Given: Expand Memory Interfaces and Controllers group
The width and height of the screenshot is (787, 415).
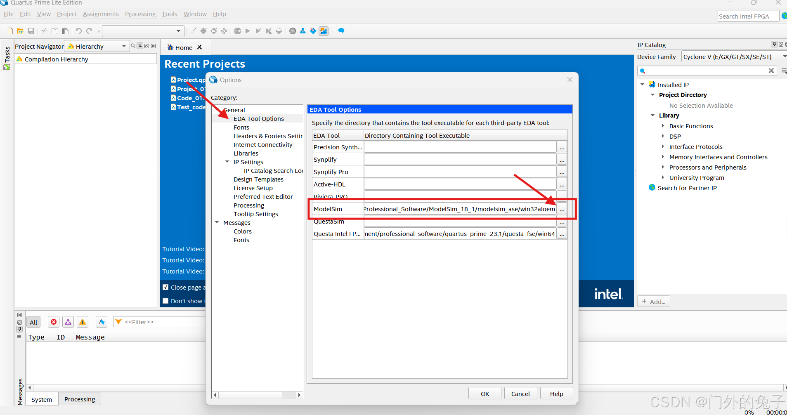Looking at the screenshot, I should 663,157.
